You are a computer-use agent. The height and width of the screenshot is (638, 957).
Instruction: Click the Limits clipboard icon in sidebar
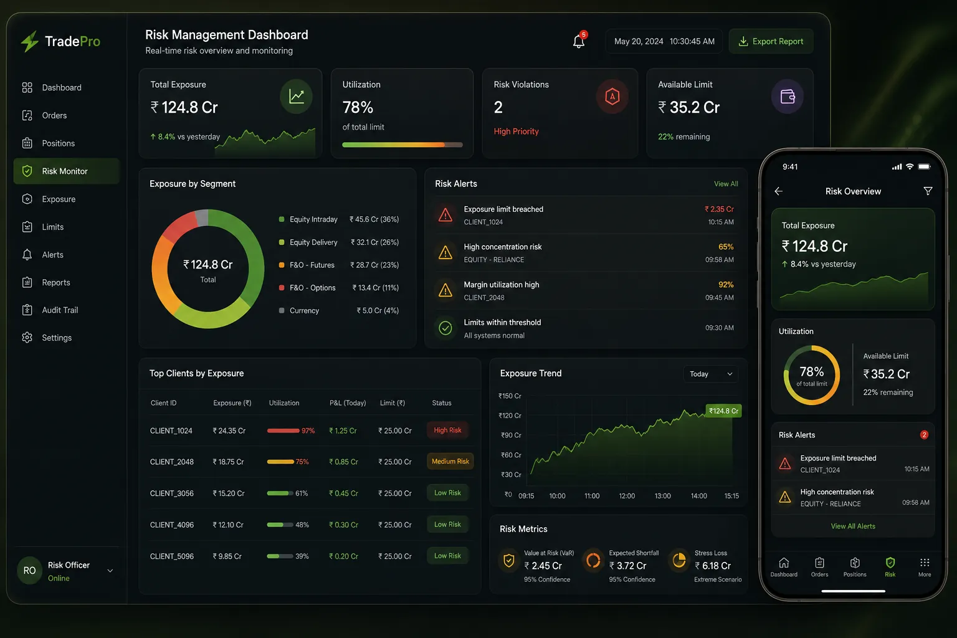point(27,227)
